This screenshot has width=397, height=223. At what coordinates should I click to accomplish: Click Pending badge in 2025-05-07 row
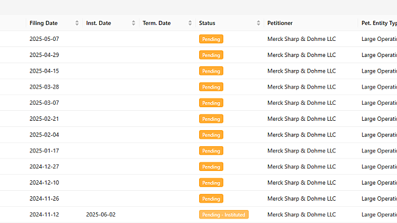pyautogui.click(x=211, y=39)
